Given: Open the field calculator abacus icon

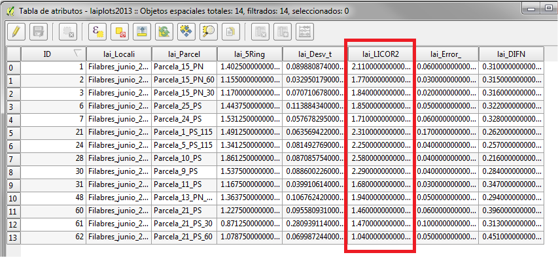Looking at the screenshot, I should click(305, 32).
